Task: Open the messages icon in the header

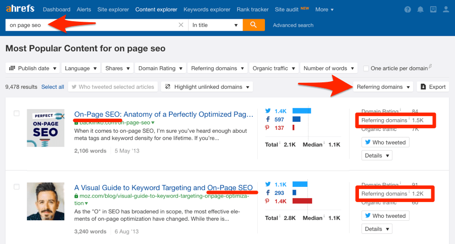Action: point(433,10)
